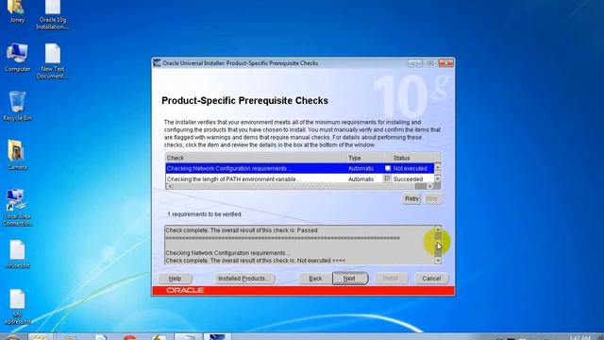This screenshot has width=604, height=340.
Task: Open the Computer desktop icon
Action: [x=17, y=58]
